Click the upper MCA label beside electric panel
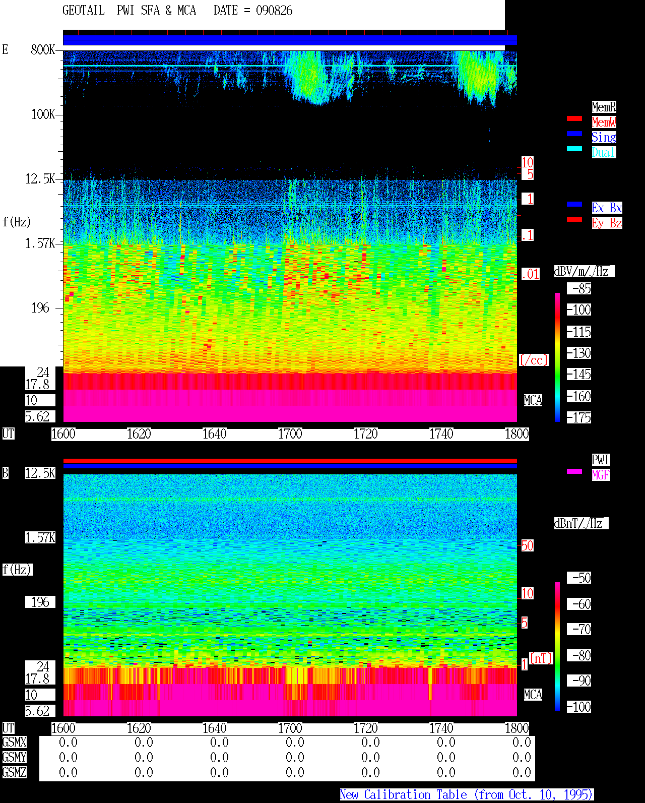Viewport: 645px width, 803px height. pos(533,400)
